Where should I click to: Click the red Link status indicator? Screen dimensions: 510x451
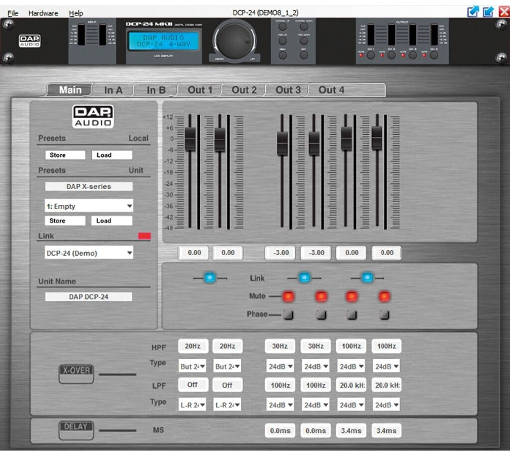pyautogui.click(x=144, y=236)
